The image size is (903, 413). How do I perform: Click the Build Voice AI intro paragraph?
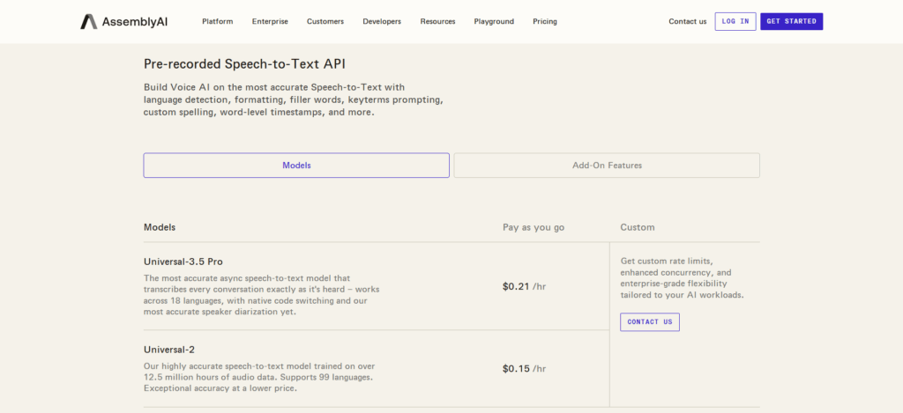(294, 100)
